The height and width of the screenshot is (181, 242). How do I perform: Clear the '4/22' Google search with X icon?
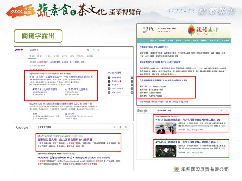221,111
